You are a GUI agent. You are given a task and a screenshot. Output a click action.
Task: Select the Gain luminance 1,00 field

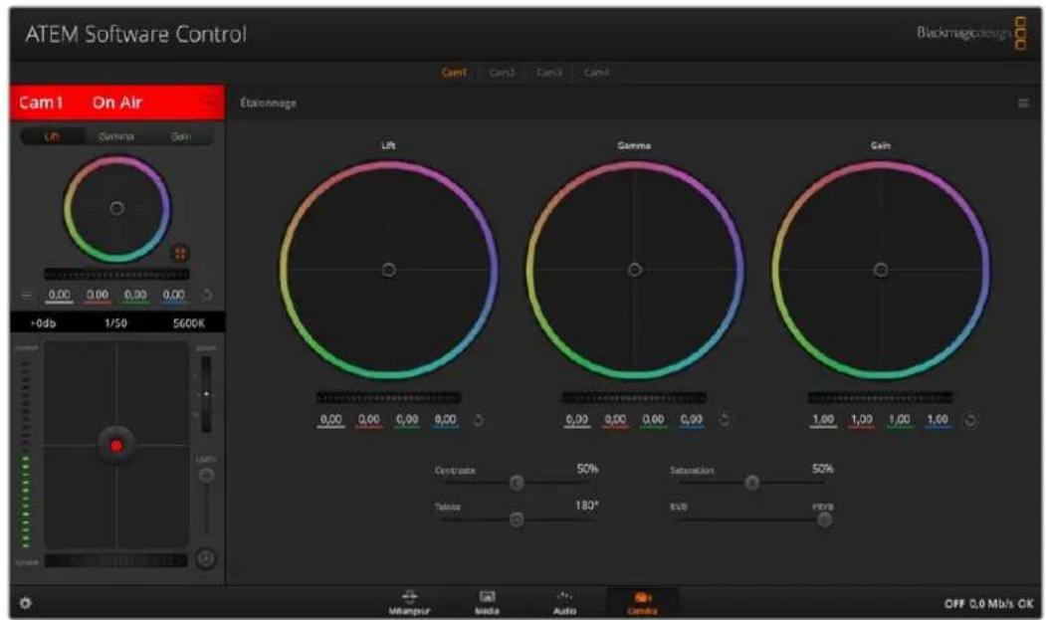pyautogui.click(x=823, y=420)
